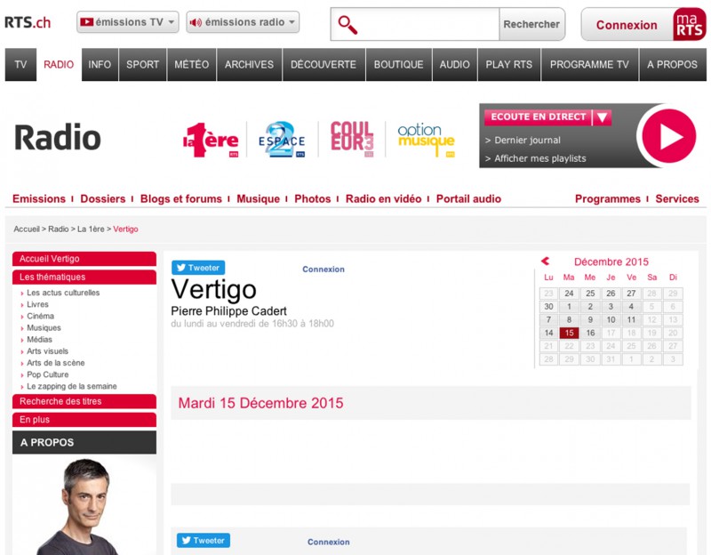Click the RTS.ch logo
The image size is (711, 555).
point(28,22)
